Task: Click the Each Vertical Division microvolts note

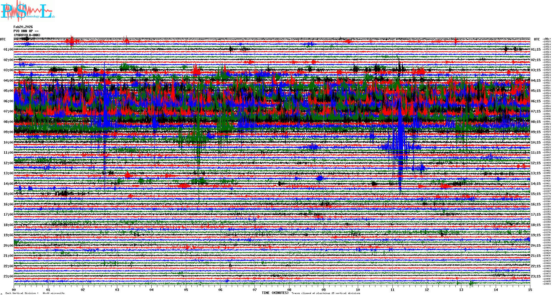Action: tap(35, 293)
